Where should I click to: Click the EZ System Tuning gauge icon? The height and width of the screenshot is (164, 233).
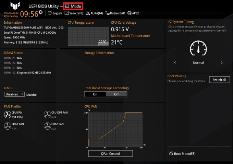(198, 48)
